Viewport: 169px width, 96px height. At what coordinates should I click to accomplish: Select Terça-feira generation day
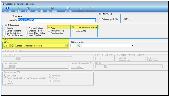(x=147, y=58)
